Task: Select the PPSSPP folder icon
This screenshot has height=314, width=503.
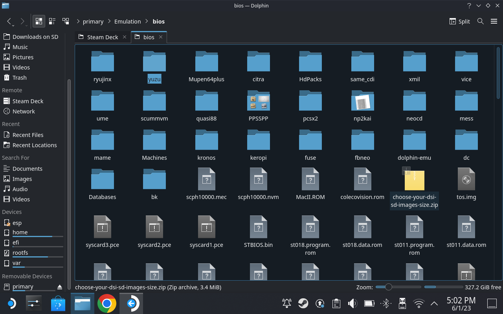Action: pos(258,100)
